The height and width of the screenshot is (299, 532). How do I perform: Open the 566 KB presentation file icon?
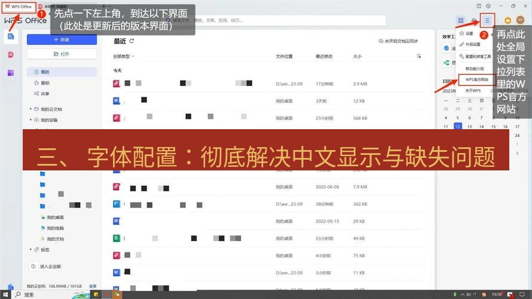tap(117, 118)
